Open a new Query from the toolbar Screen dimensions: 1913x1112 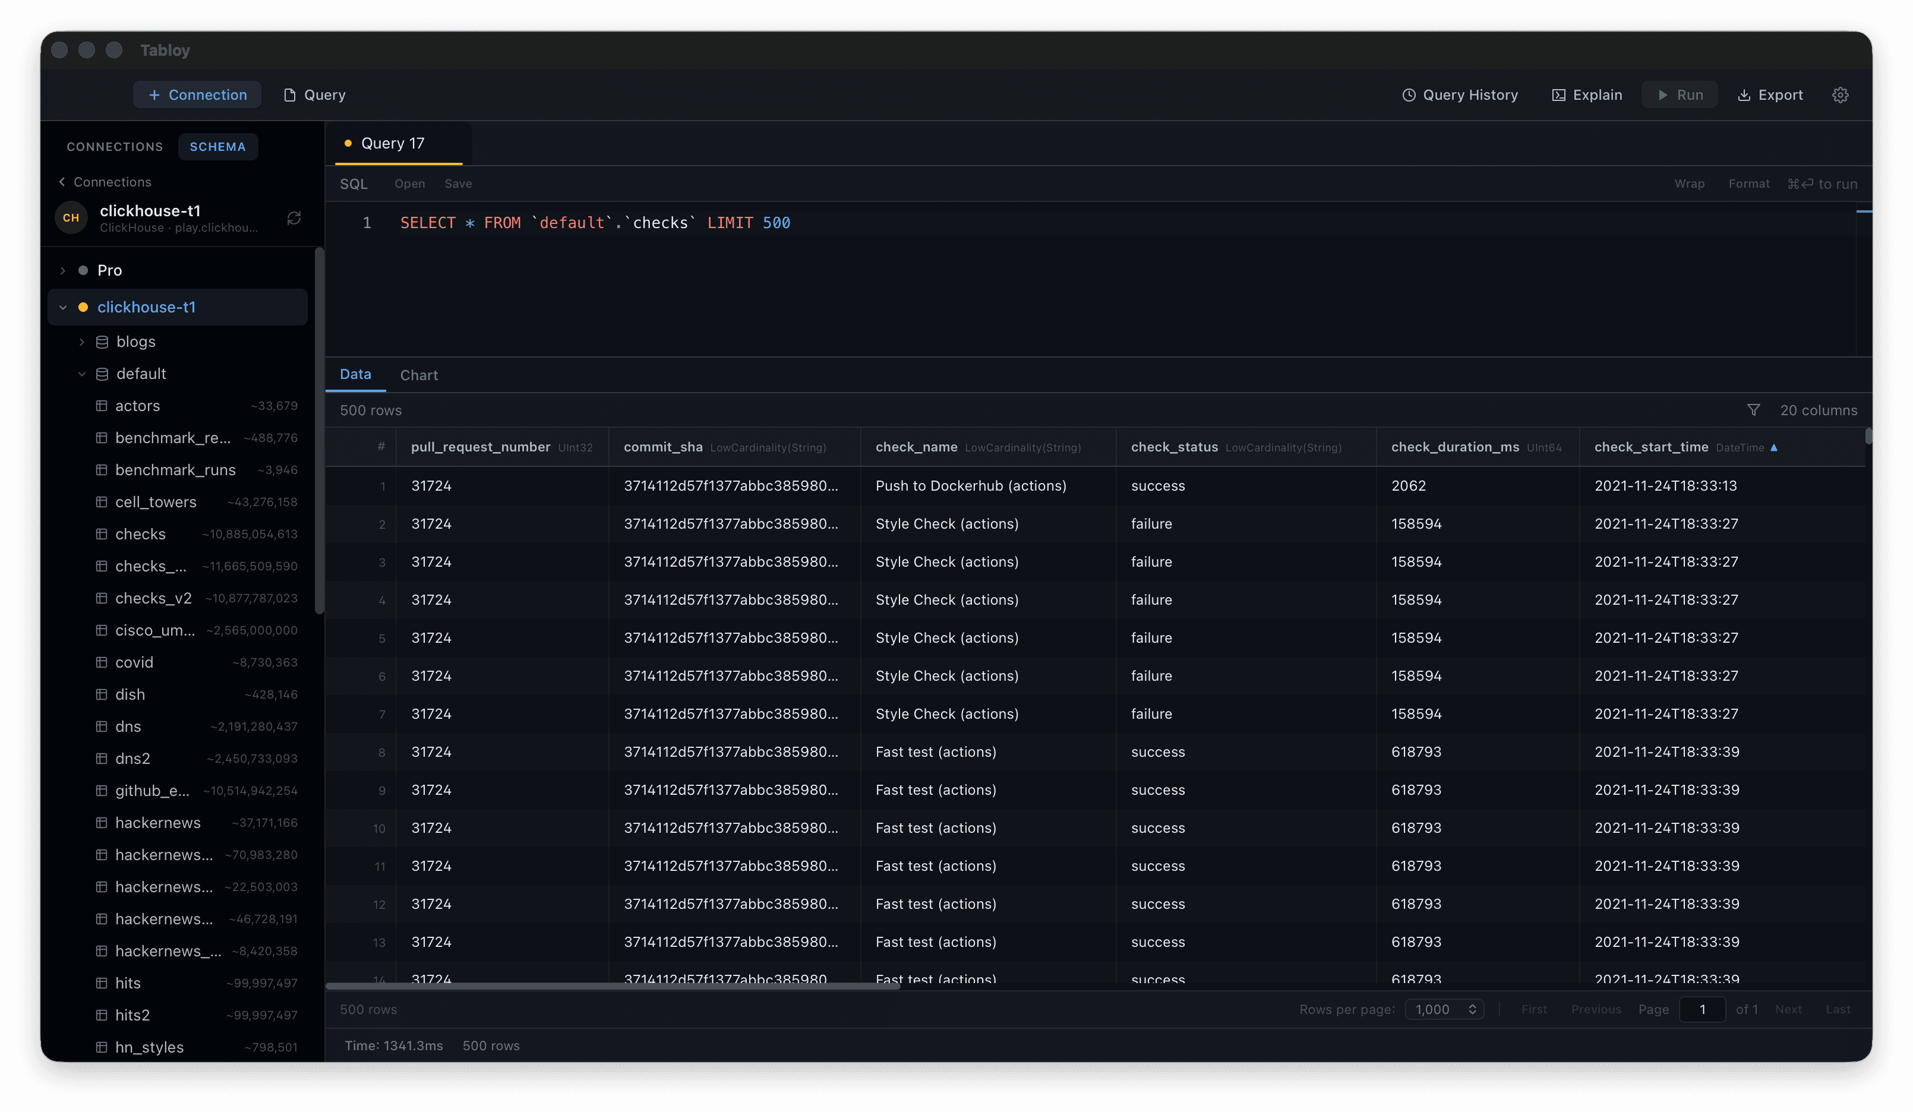tap(314, 94)
